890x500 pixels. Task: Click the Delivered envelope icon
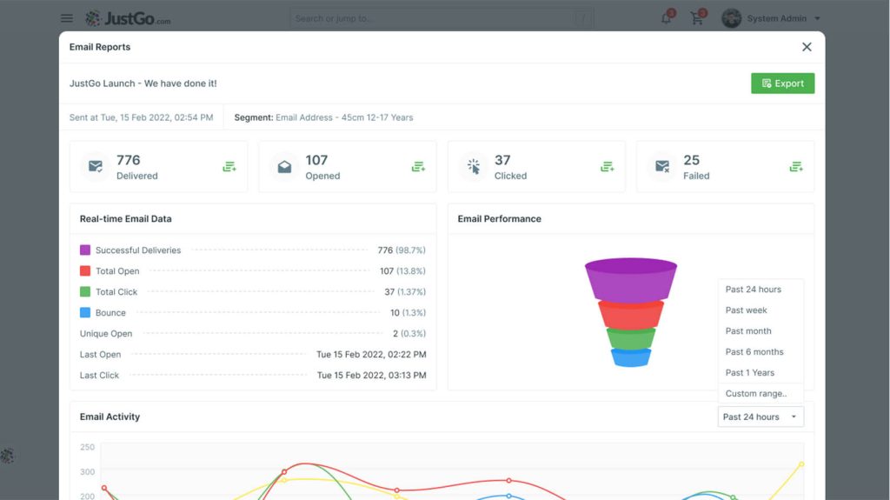coord(96,166)
